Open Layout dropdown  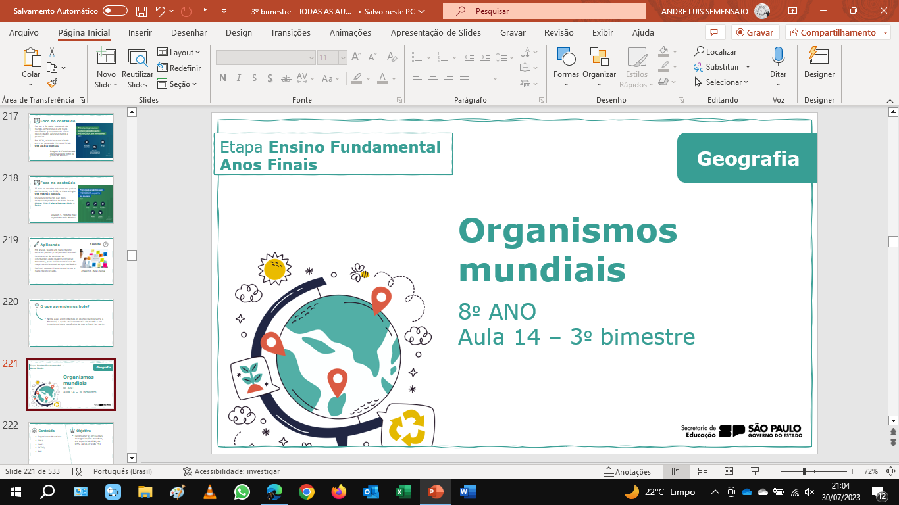(x=179, y=52)
